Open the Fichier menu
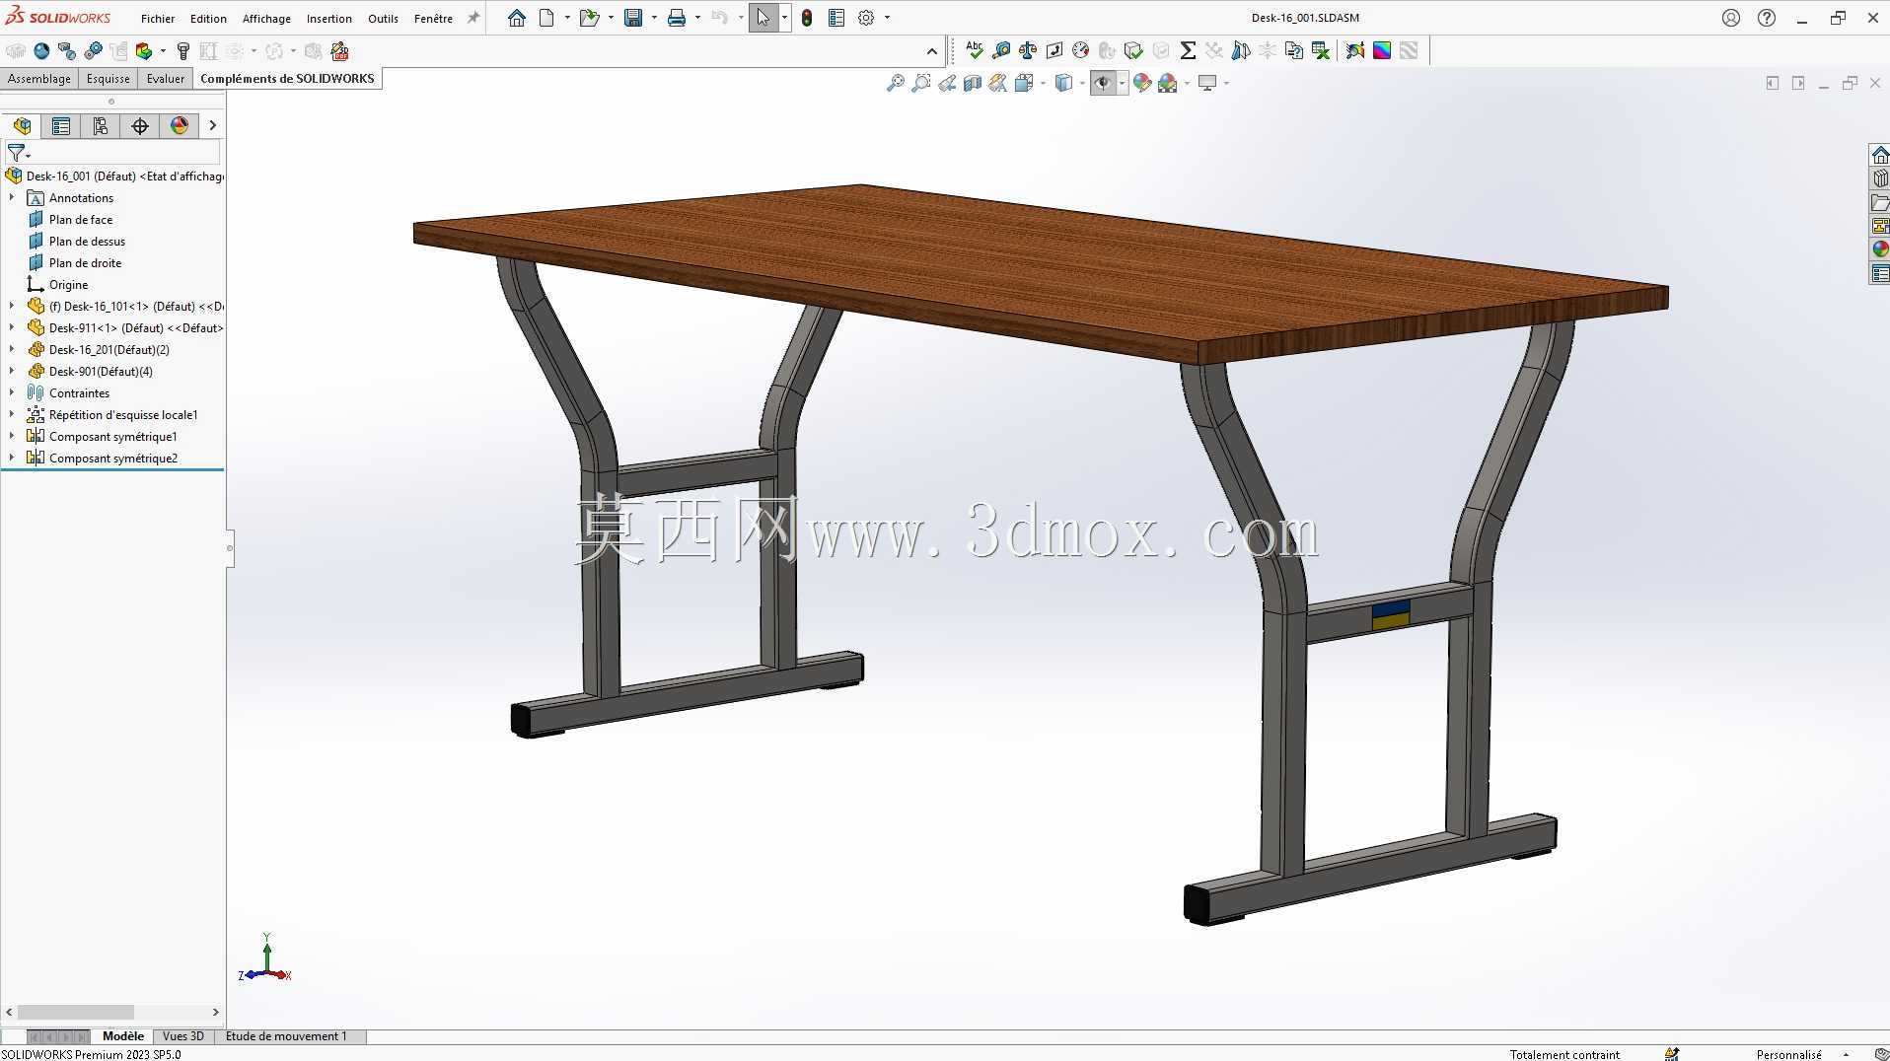1890x1061 pixels. coord(158,18)
